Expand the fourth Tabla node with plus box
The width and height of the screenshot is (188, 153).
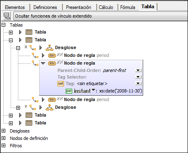(x=11, y=123)
